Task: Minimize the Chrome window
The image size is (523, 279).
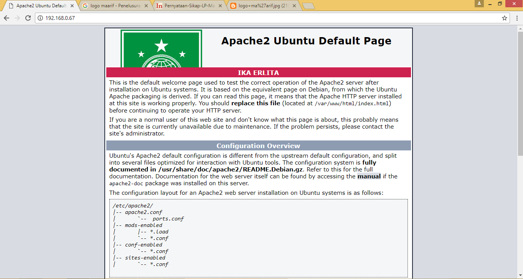Action: pos(489,3)
